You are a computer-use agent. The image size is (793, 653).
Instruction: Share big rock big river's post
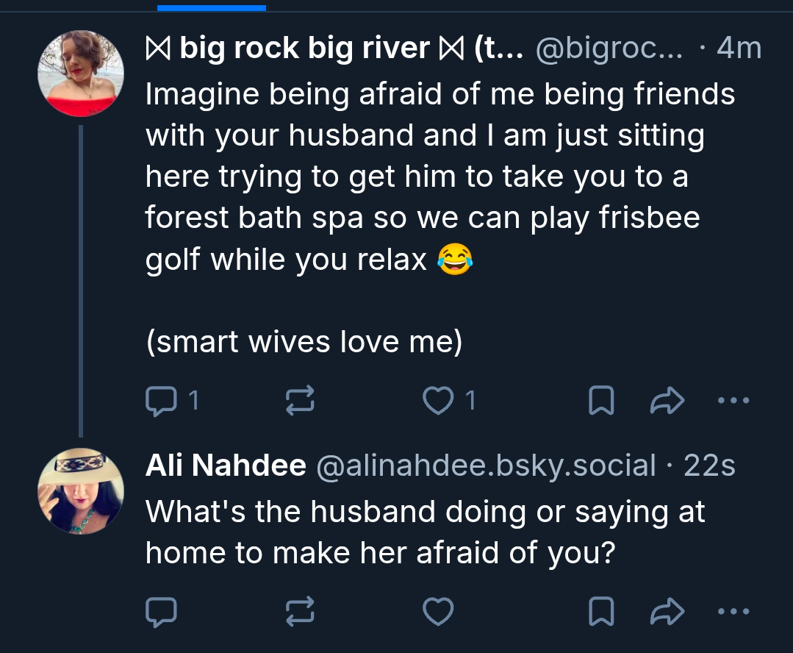coord(667,401)
